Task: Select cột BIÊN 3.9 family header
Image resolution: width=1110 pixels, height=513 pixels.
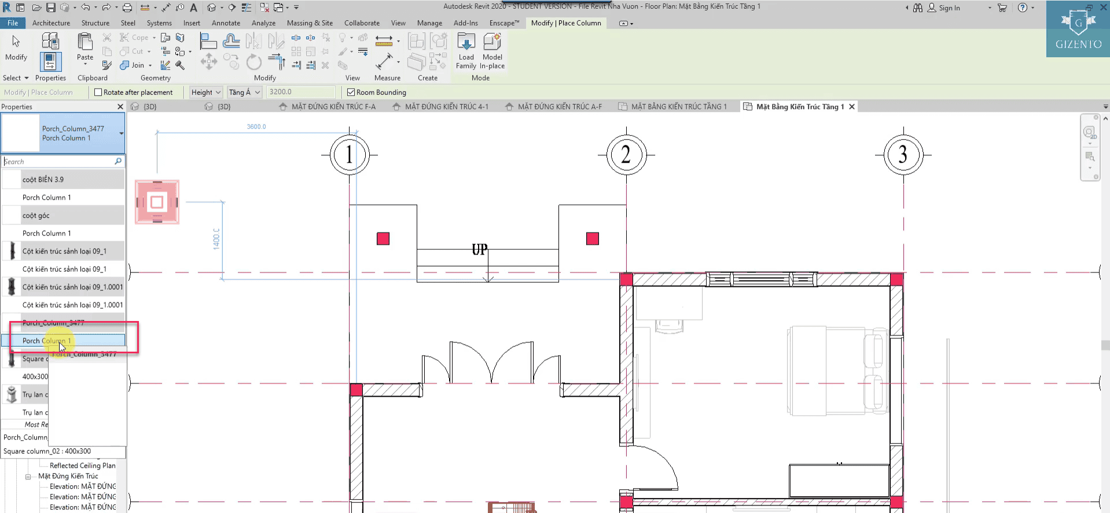Action: click(x=63, y=180)
